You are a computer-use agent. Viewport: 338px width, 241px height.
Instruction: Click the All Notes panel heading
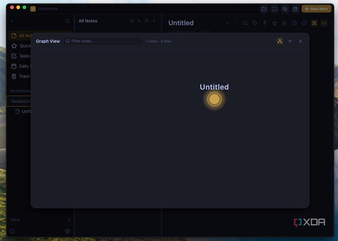[x=88, y=21]
